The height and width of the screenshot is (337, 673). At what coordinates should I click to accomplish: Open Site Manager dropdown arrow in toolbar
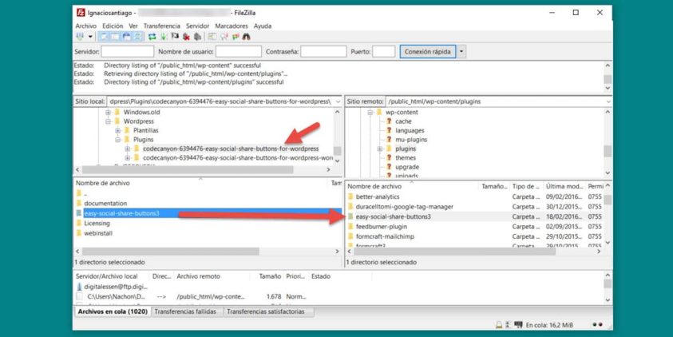[x=90, y=37]
